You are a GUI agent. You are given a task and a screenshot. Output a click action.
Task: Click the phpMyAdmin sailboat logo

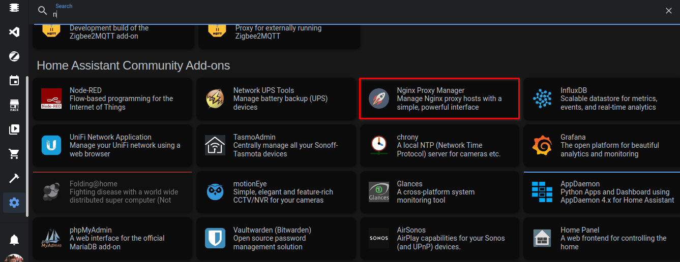point(51,238)
